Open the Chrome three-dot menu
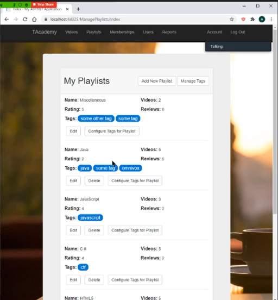This screenshot has width=278, height=300. pyautogui.click(x=271, y=20)
